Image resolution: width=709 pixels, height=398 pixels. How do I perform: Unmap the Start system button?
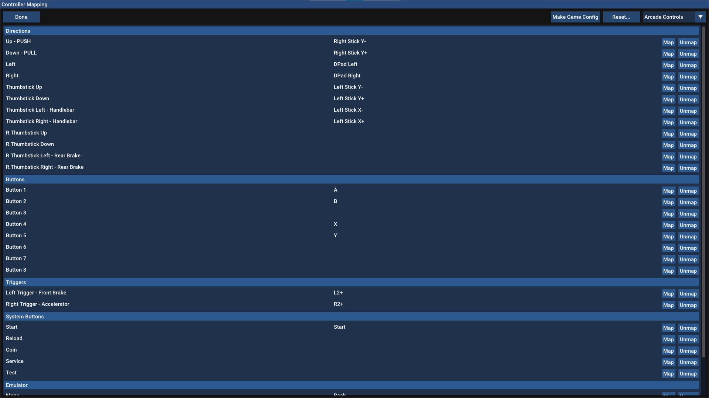coord(688,328)
